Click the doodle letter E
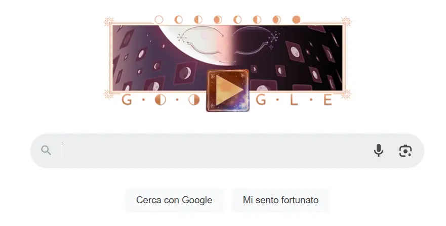 click(328, 100)
